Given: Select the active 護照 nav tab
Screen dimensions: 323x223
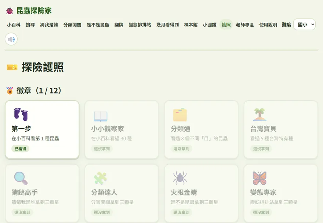Looking at the screenshot, I should click(226, 25).
